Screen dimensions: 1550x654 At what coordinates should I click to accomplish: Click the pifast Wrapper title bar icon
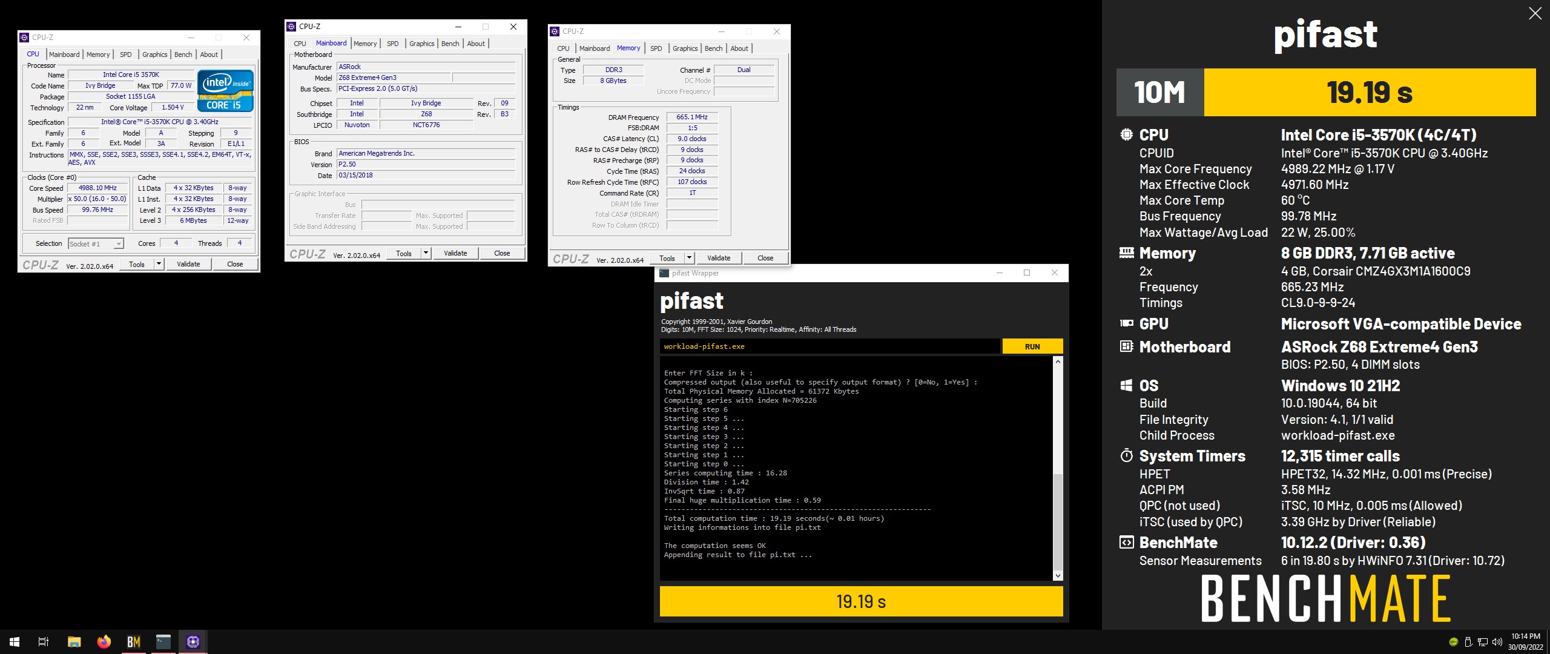coord(664,273)
